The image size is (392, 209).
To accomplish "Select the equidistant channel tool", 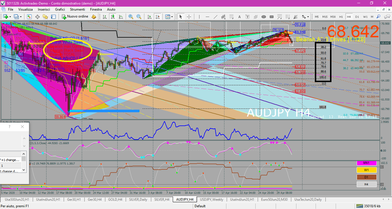I will coord(224,17).
